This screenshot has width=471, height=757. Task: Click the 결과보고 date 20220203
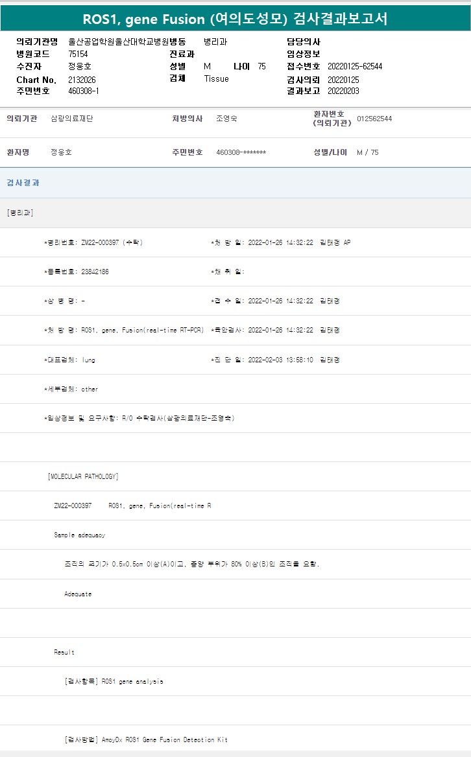343,91
